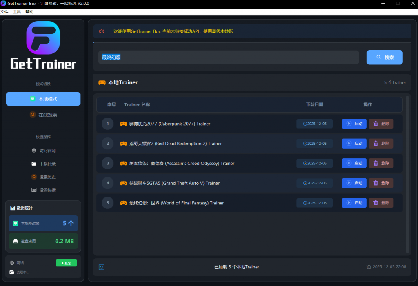Click the green 正常 network status badge

point(66,263)
